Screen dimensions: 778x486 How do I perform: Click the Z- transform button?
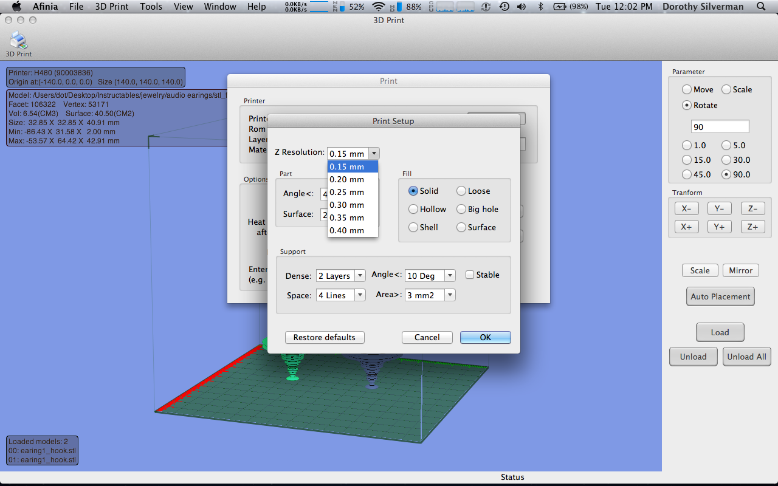coord(753,208)
